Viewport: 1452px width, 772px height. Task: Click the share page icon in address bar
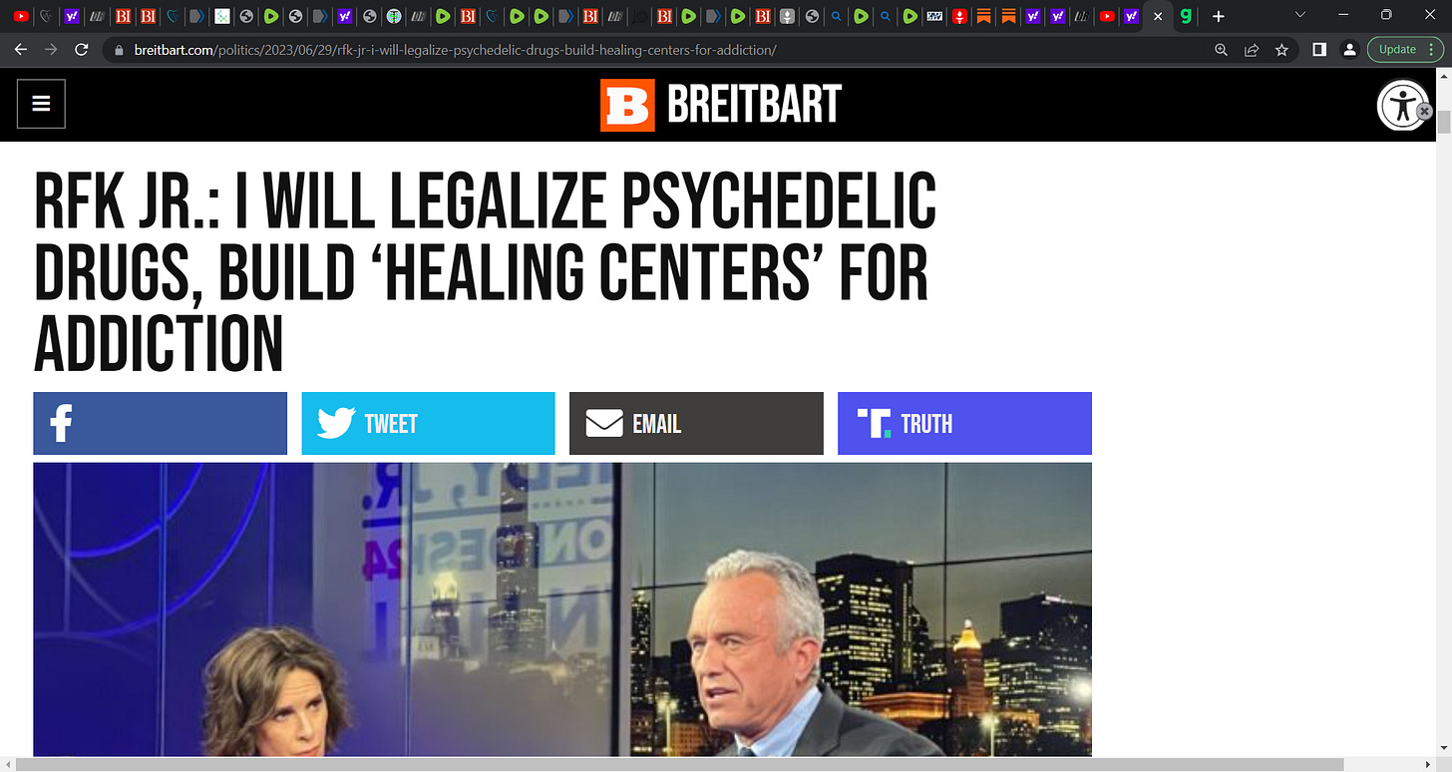pos(1252,50)
